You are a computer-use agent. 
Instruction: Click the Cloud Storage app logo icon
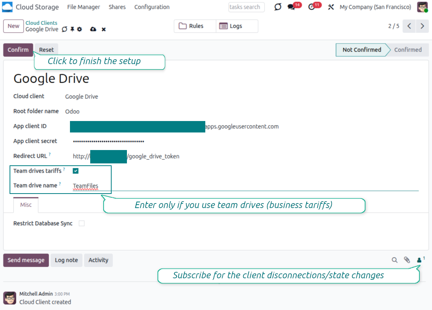point(7,7)
